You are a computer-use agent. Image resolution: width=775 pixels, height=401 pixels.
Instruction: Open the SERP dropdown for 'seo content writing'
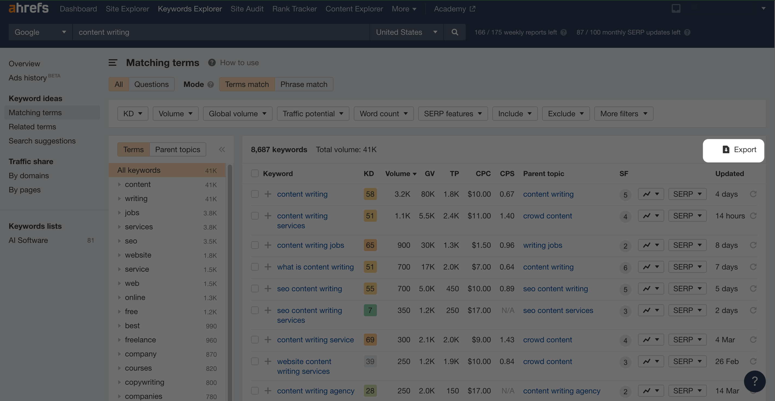[x=687, y=289]
